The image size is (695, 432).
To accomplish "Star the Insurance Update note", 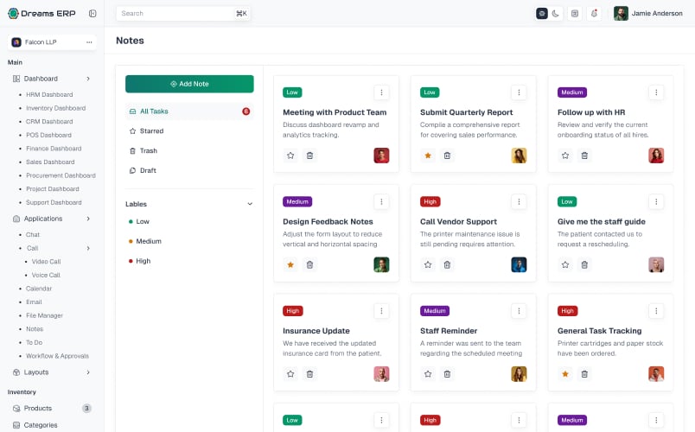I will pos(290,374).
